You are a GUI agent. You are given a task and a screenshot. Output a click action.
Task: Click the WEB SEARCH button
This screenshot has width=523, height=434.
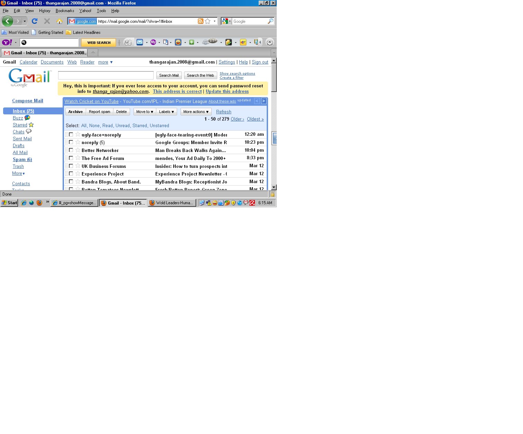tap(99, 43)
